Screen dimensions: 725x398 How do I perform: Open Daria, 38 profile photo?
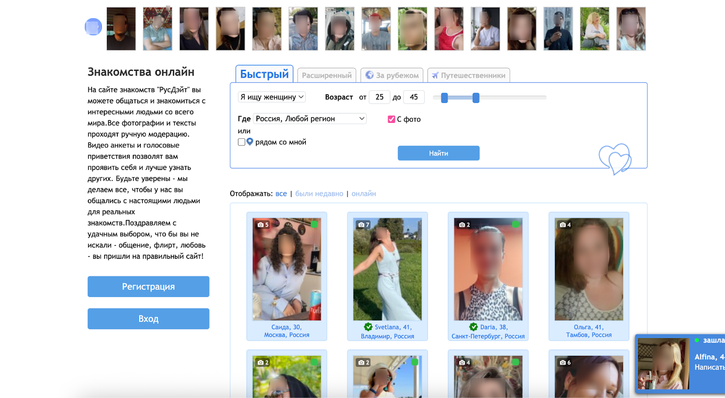pos(488,269)
